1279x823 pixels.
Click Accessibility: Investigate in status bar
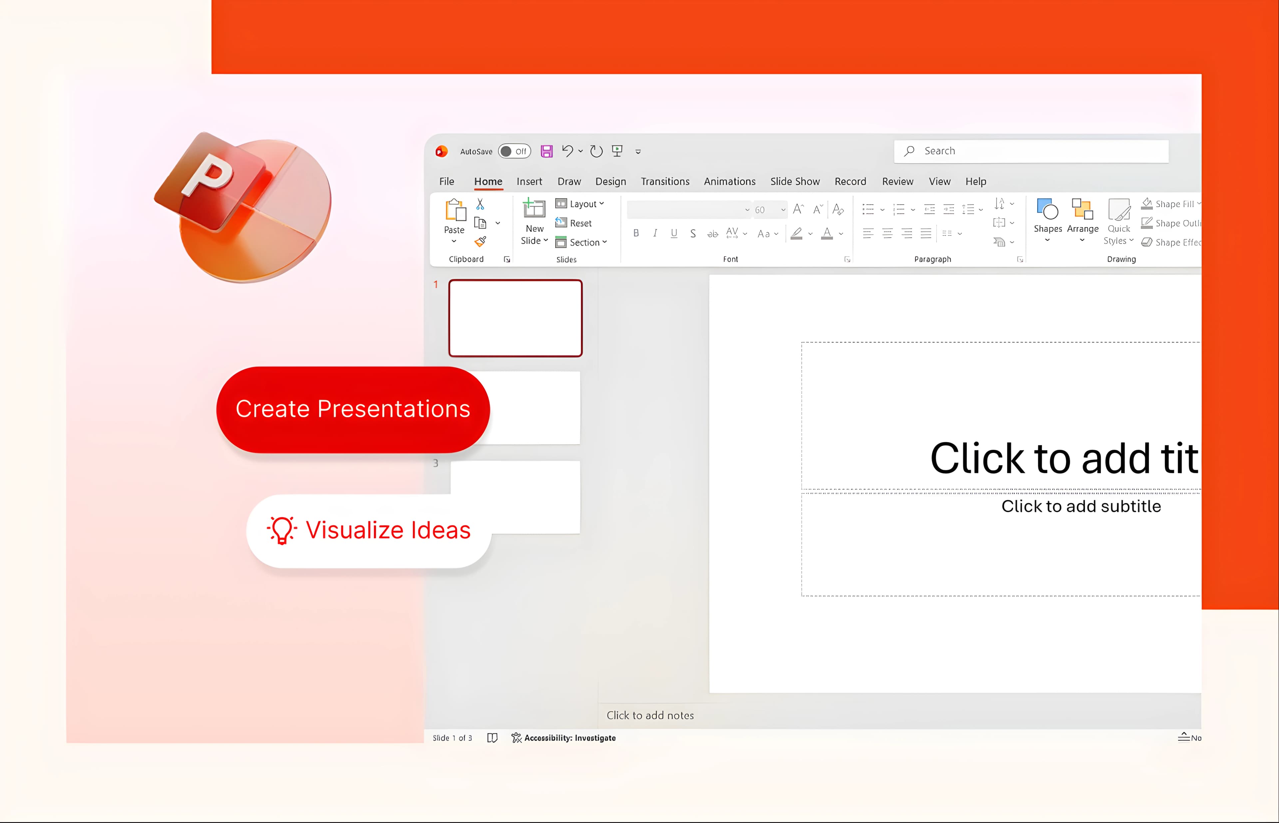tap(563, 738)
